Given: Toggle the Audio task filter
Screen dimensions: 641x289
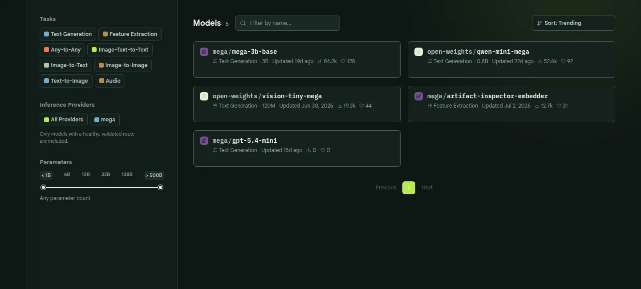Looking at the screenshot, I should (110, 81).
